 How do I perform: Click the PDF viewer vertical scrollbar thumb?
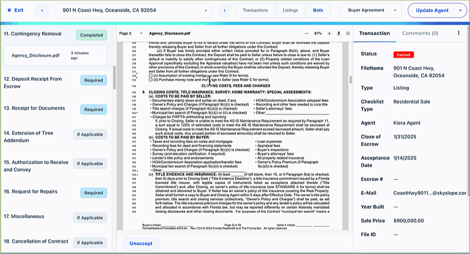tap(350, 80)
